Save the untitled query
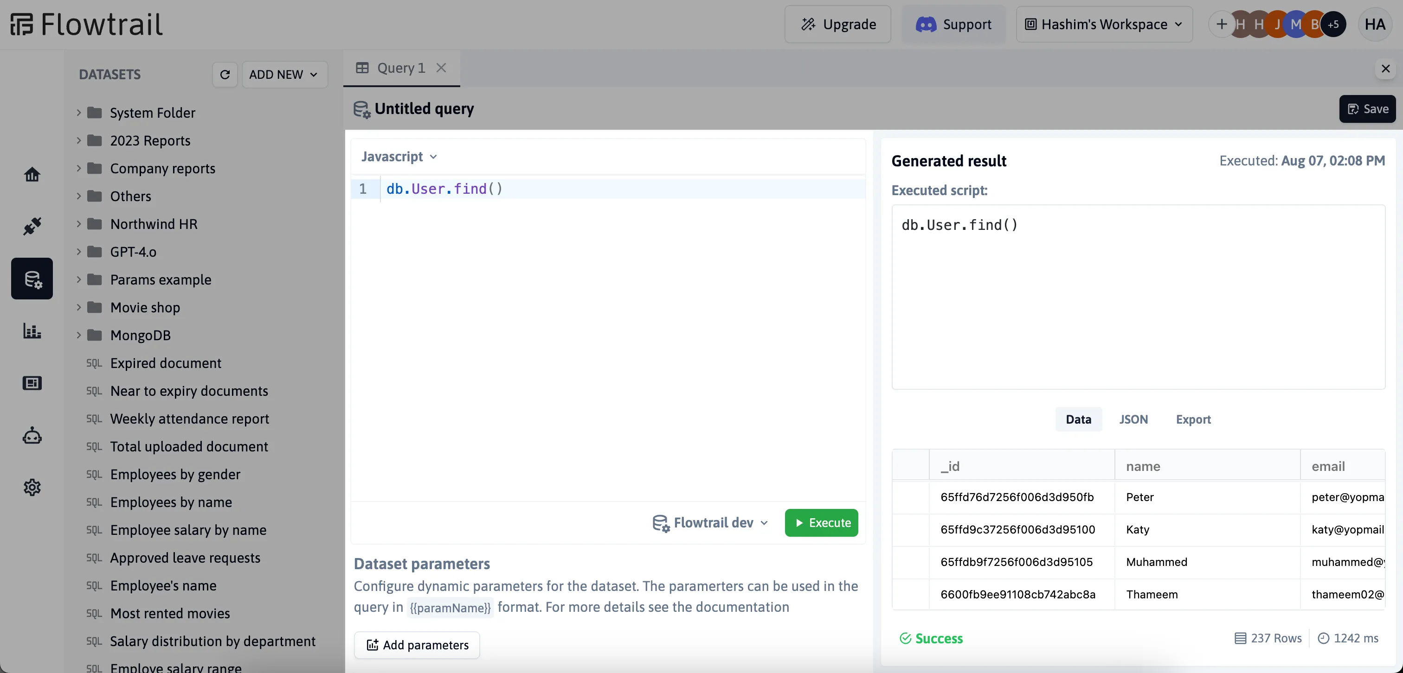 (1367, 109)
